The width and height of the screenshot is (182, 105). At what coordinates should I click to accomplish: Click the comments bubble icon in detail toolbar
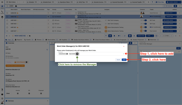click(x=119, y=36)
